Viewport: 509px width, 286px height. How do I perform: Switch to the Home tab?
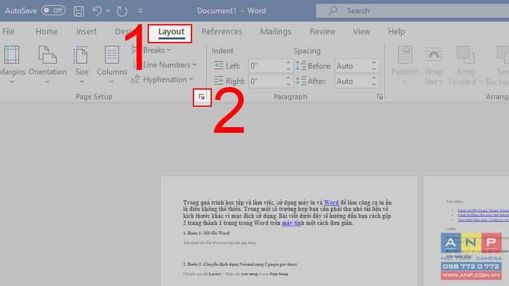[x=46, y=31]
